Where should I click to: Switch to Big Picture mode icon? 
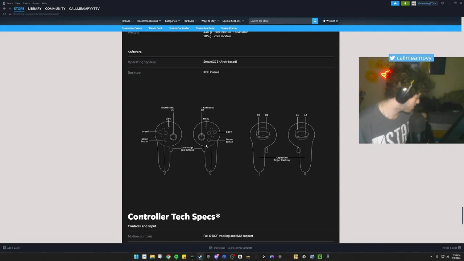[442, 3]
